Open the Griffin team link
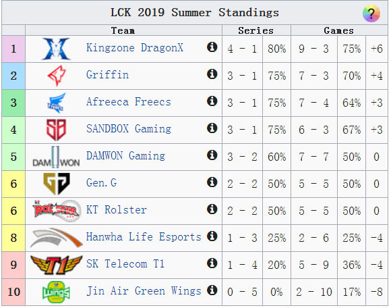 coord(107,75)
